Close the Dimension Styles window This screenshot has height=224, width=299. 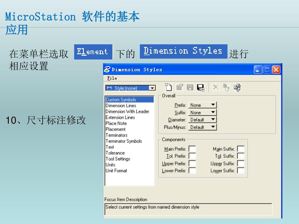click(x=276, y=69)
